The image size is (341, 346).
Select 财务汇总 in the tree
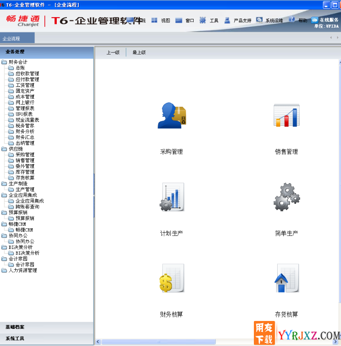(25, 137)
